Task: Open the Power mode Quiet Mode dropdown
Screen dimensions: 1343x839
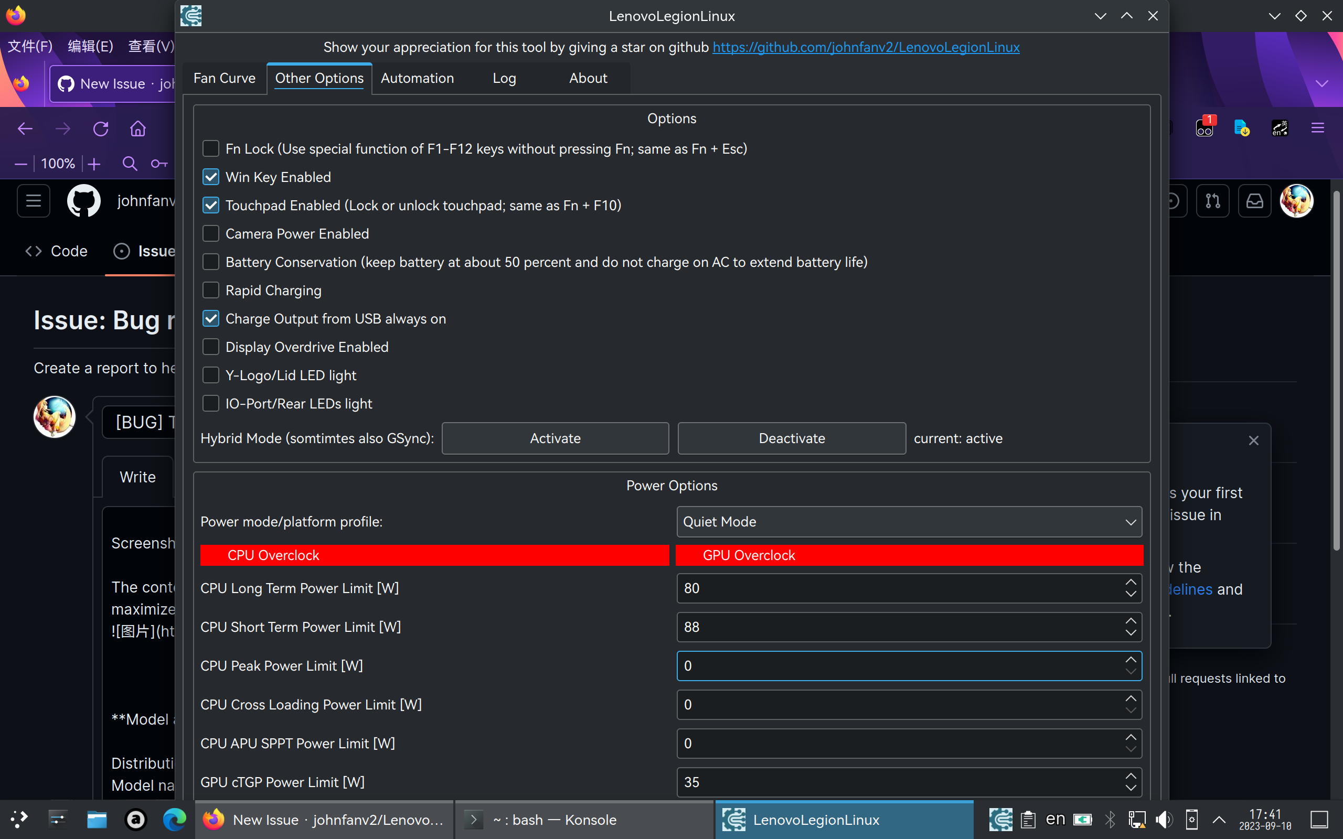Action: [909, 522]
